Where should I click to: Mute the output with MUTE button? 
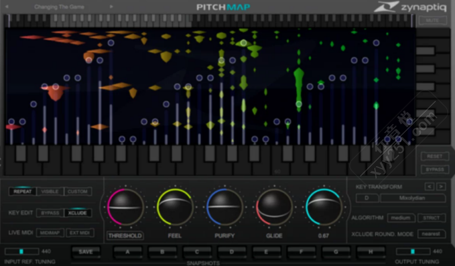tap(432, 20)
